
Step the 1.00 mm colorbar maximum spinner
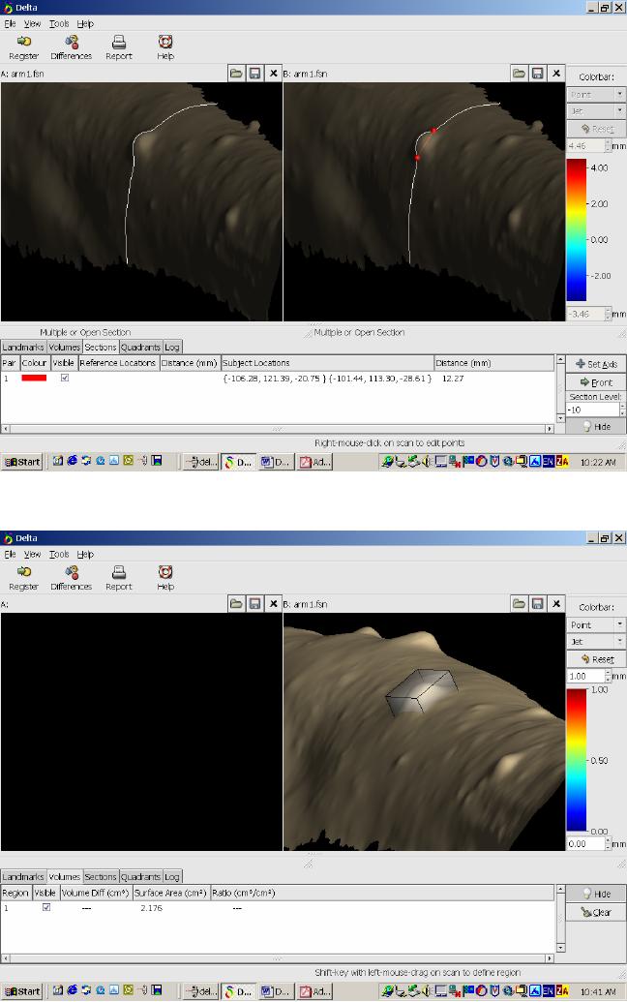[608, 676]
